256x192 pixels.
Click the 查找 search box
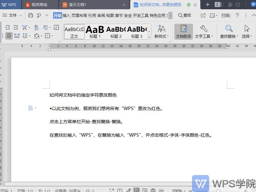click(185, 15)
